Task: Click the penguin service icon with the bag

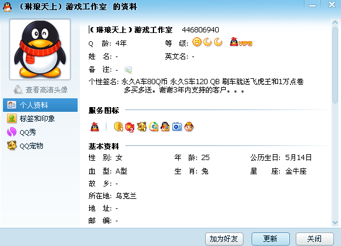Action: pyautogui.click(x=165, y=127)
